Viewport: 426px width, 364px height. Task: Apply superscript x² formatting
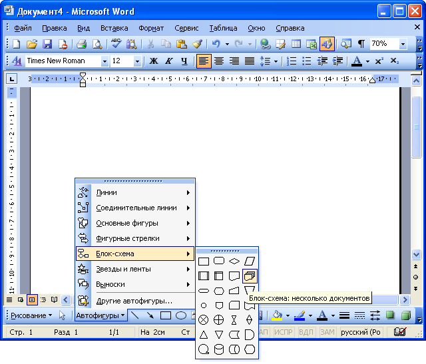click(x=379, y=61)
